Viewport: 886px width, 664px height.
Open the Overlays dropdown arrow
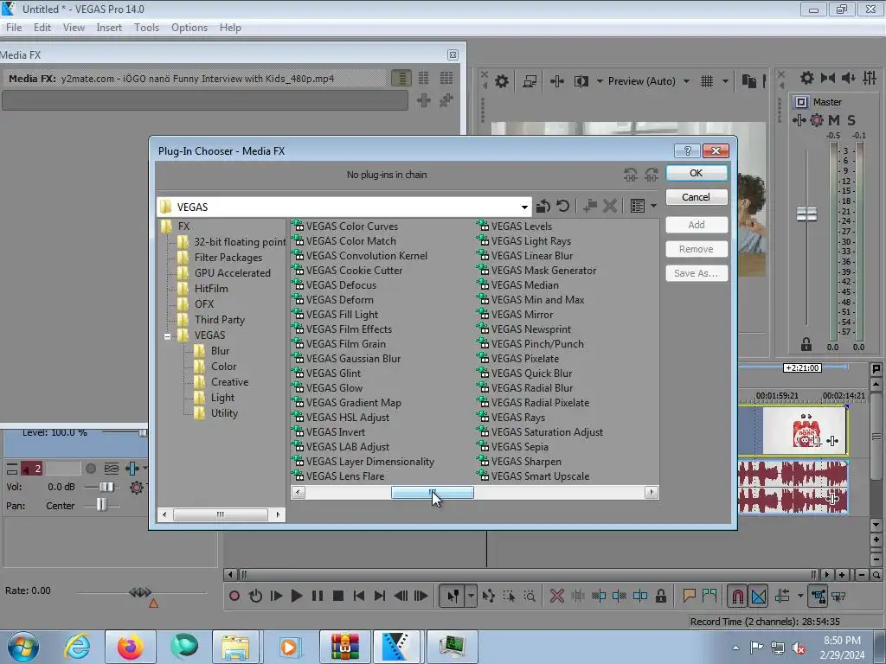tap(725, 81)
